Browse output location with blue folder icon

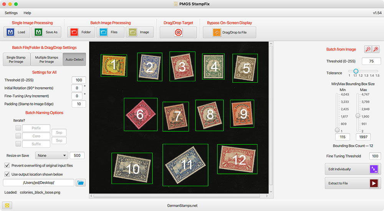(81, 183)
